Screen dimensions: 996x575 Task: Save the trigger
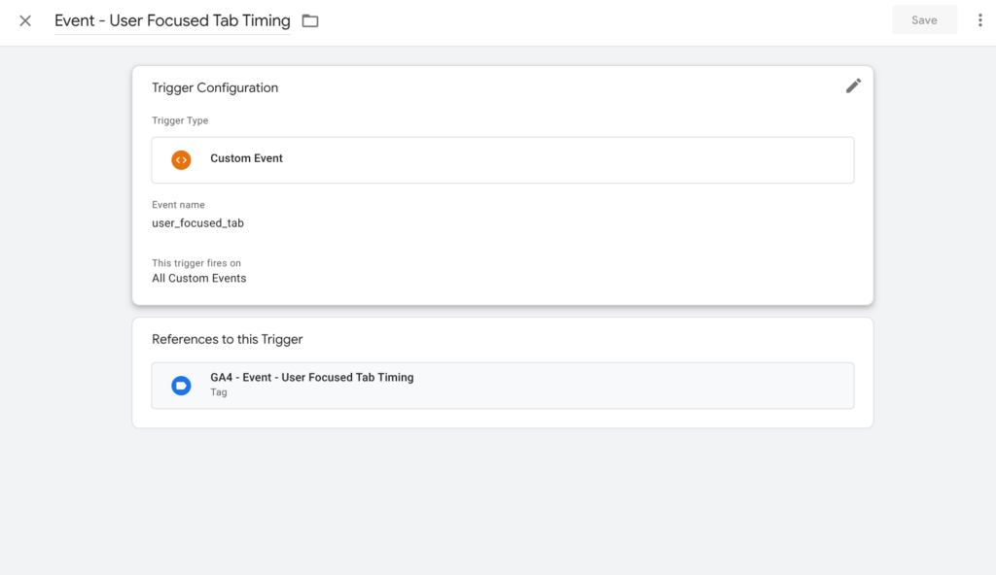924,19
